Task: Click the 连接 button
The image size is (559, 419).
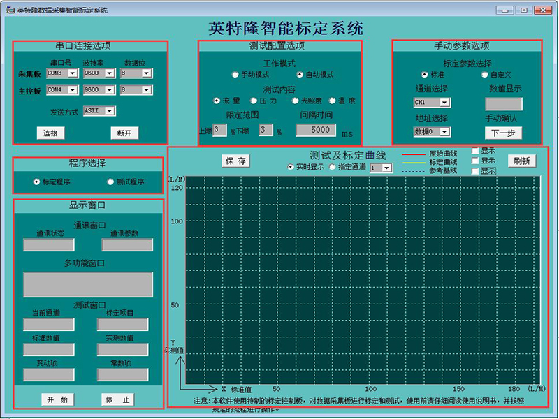Action: (51, 133)
